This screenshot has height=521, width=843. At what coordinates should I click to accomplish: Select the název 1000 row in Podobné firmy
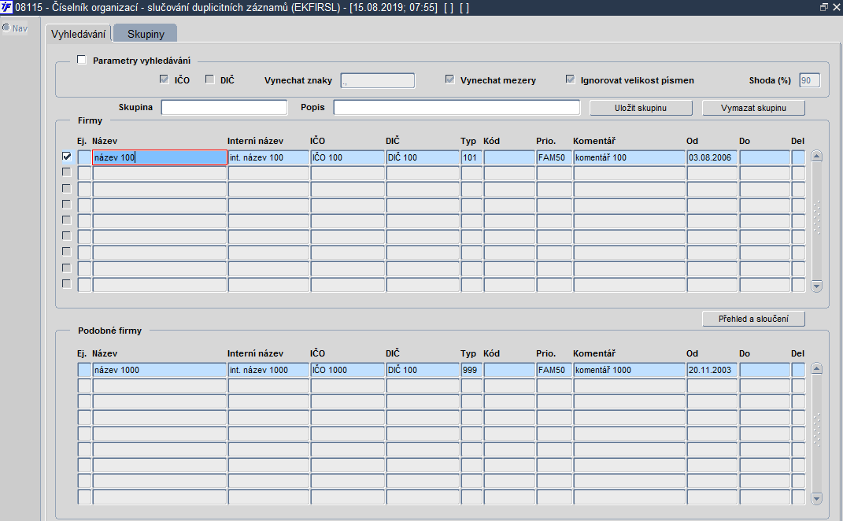click(x=441, y=370)
